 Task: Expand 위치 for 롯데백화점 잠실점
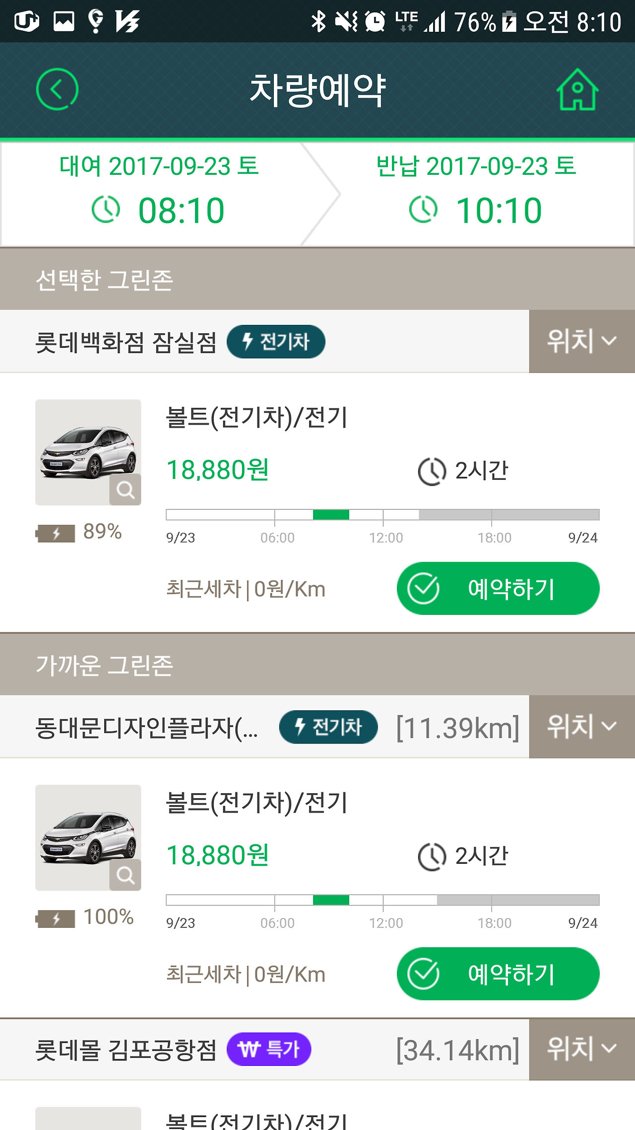pos(581,342)
